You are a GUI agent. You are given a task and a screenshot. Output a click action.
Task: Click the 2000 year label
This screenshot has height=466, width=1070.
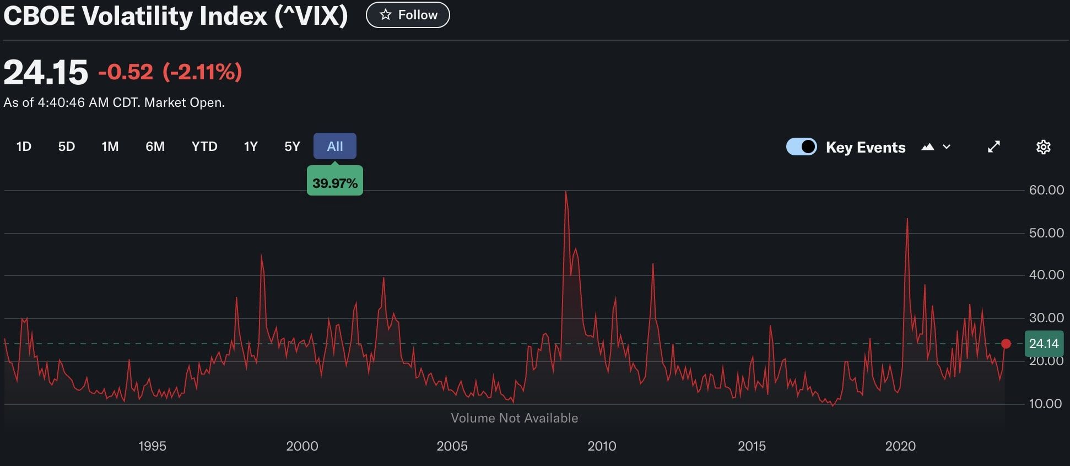302,446
